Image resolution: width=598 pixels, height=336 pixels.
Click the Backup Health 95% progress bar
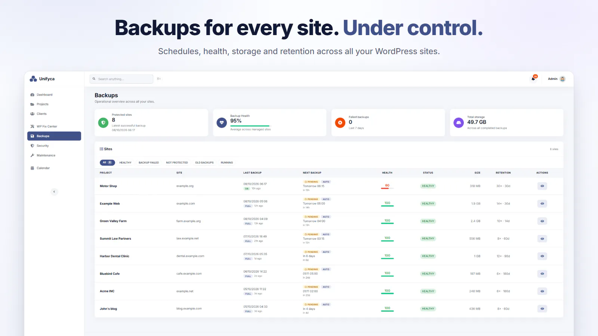[x=250, y=126]
